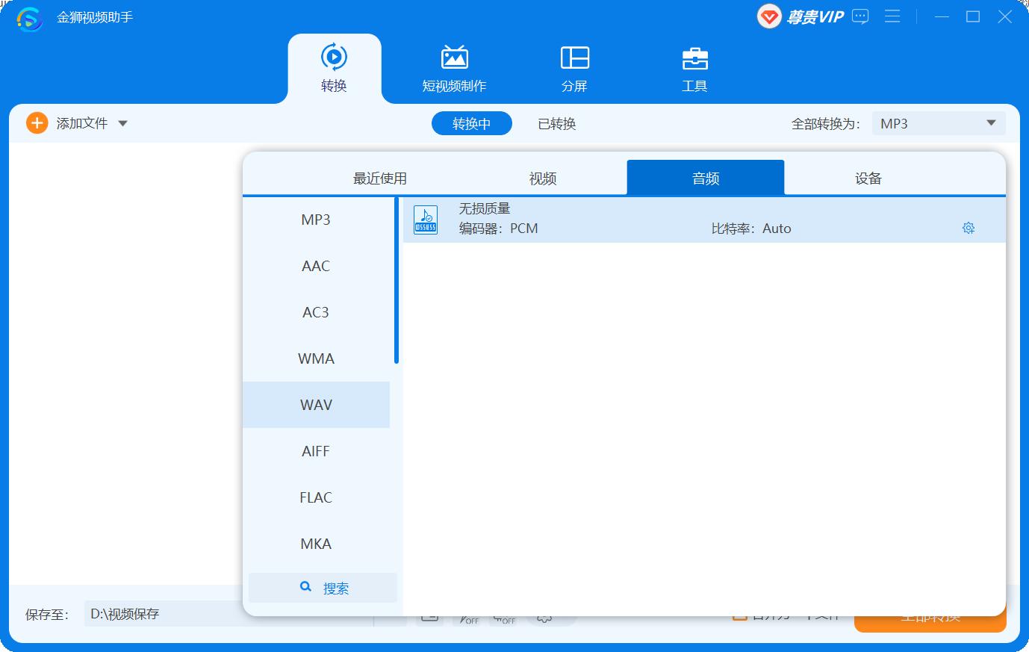Image resolution: width=1029 pixels, height=652 pixels.
Task: Select FLAC from the format list
Action: [316, 497]
